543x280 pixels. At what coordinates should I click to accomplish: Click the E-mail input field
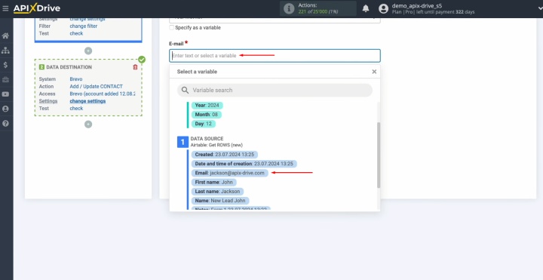tap(275, 56)
